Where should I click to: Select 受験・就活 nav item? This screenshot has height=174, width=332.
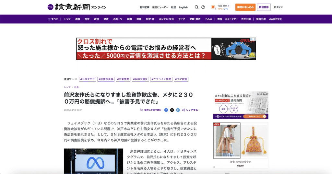coord(195,19)
